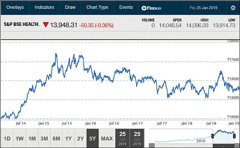Select the 1D time range

point(7,138)
